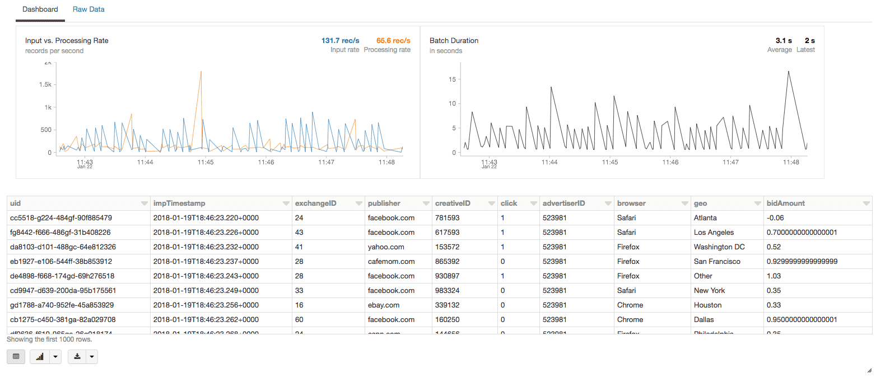
Task: Expand the bidAmount column header arrow
Action: coord(866,204)
